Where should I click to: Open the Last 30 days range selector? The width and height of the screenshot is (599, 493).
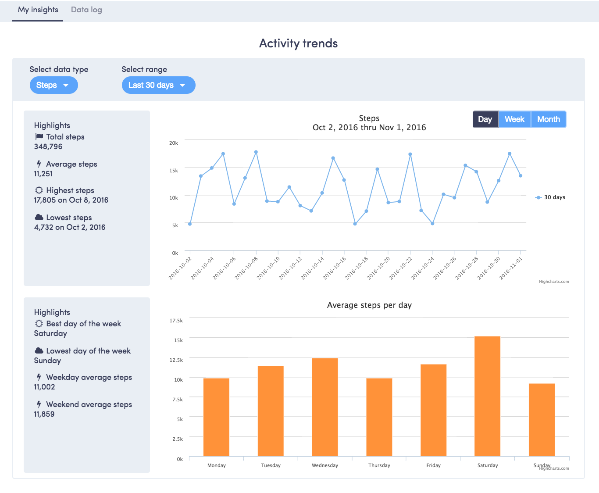[158, 85]
